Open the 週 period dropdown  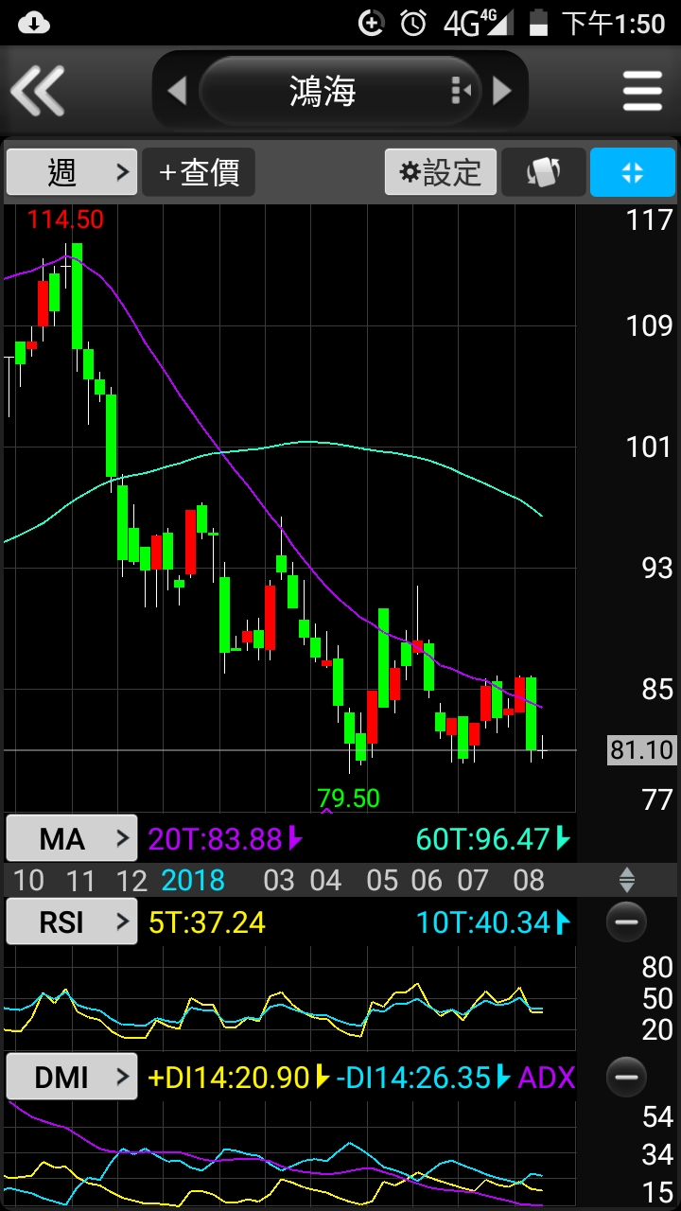[72, 172]
